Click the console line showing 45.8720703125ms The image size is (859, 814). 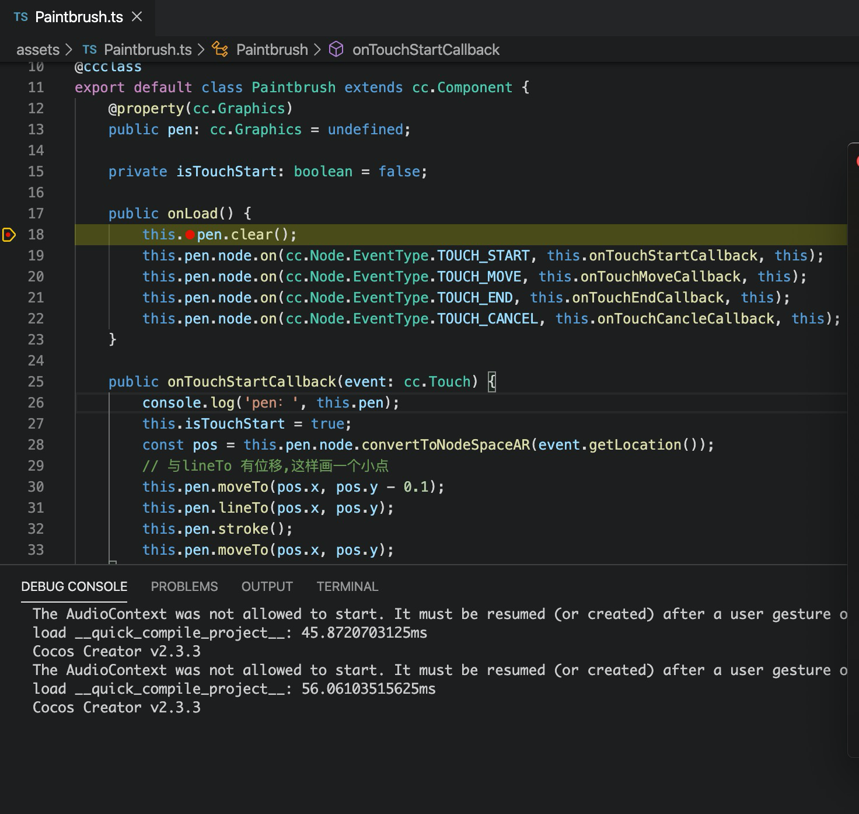pyautogui.click(x=230, y=633)
